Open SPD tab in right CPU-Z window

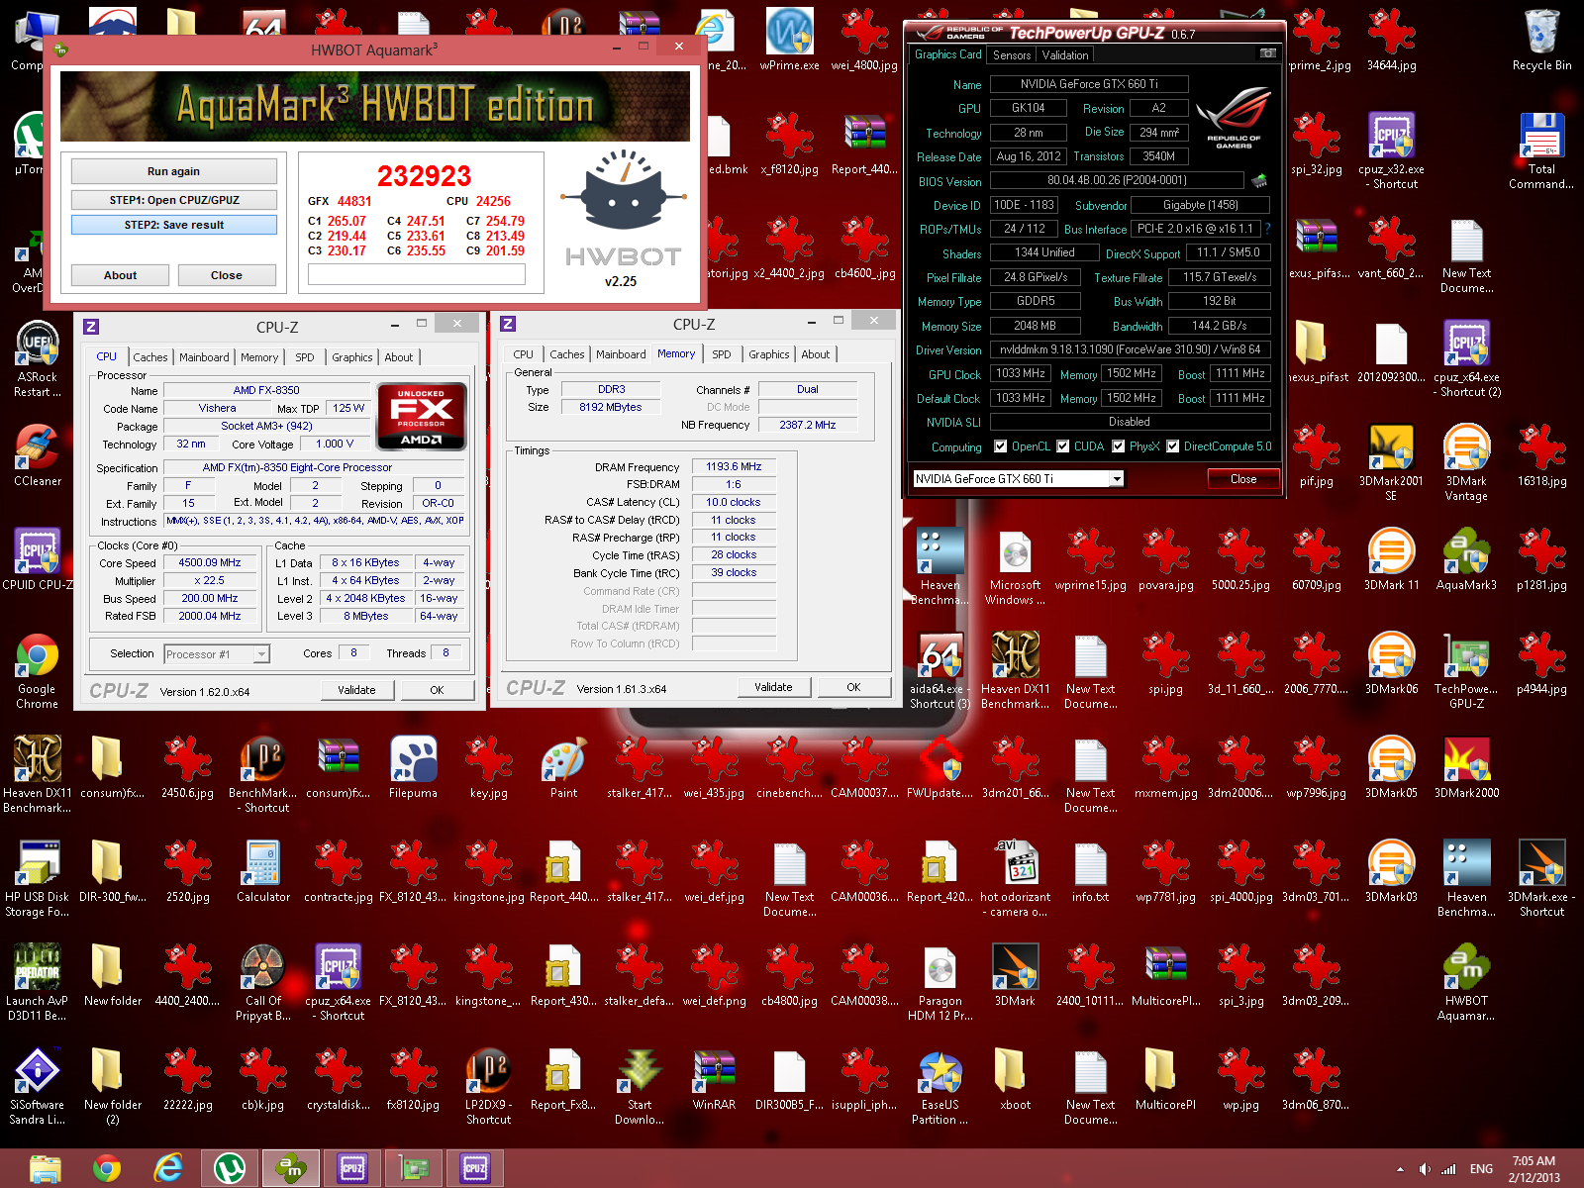pyautogui.click(x=722, y=354)
